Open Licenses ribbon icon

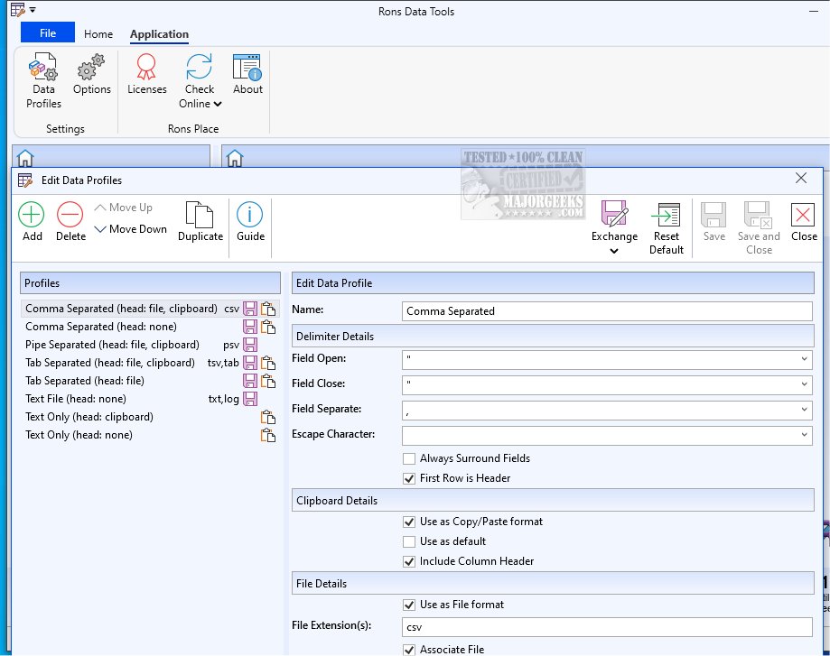[146, 67]
